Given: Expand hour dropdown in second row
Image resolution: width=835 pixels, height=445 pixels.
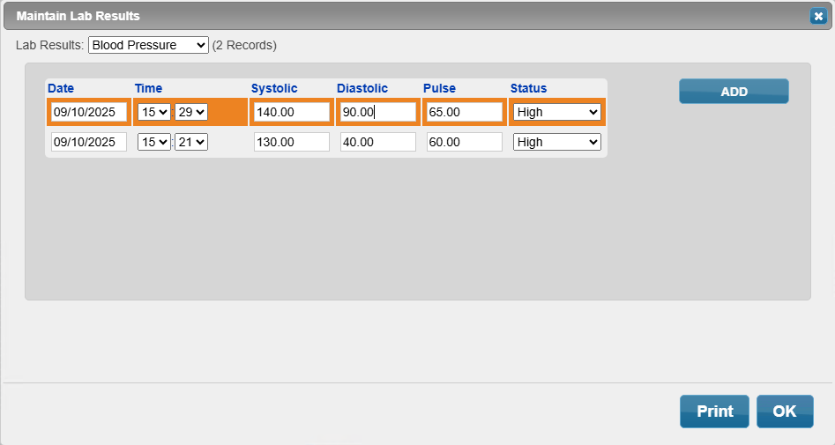Looking at the screenshot, I should [x=153, y=142].
